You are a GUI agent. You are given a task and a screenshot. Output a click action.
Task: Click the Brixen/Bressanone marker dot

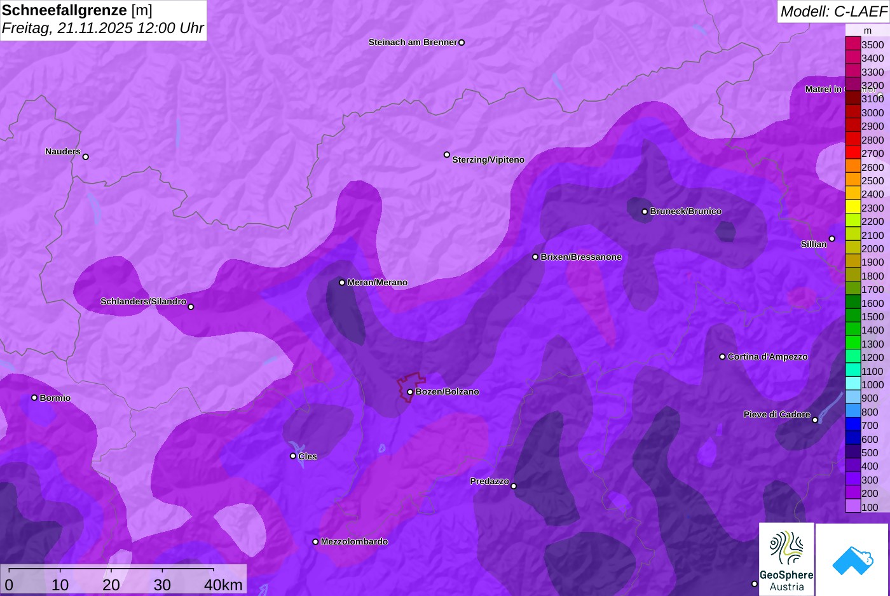[535, 257]
